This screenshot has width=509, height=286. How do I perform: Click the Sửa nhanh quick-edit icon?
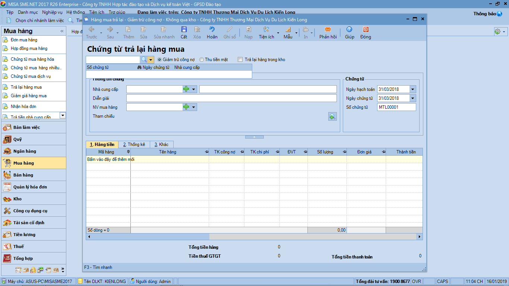[x=164, y=29]
